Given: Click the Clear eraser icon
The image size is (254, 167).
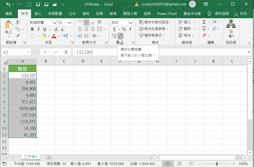Looking at the screenshot, I should click(x=204, y=35).
